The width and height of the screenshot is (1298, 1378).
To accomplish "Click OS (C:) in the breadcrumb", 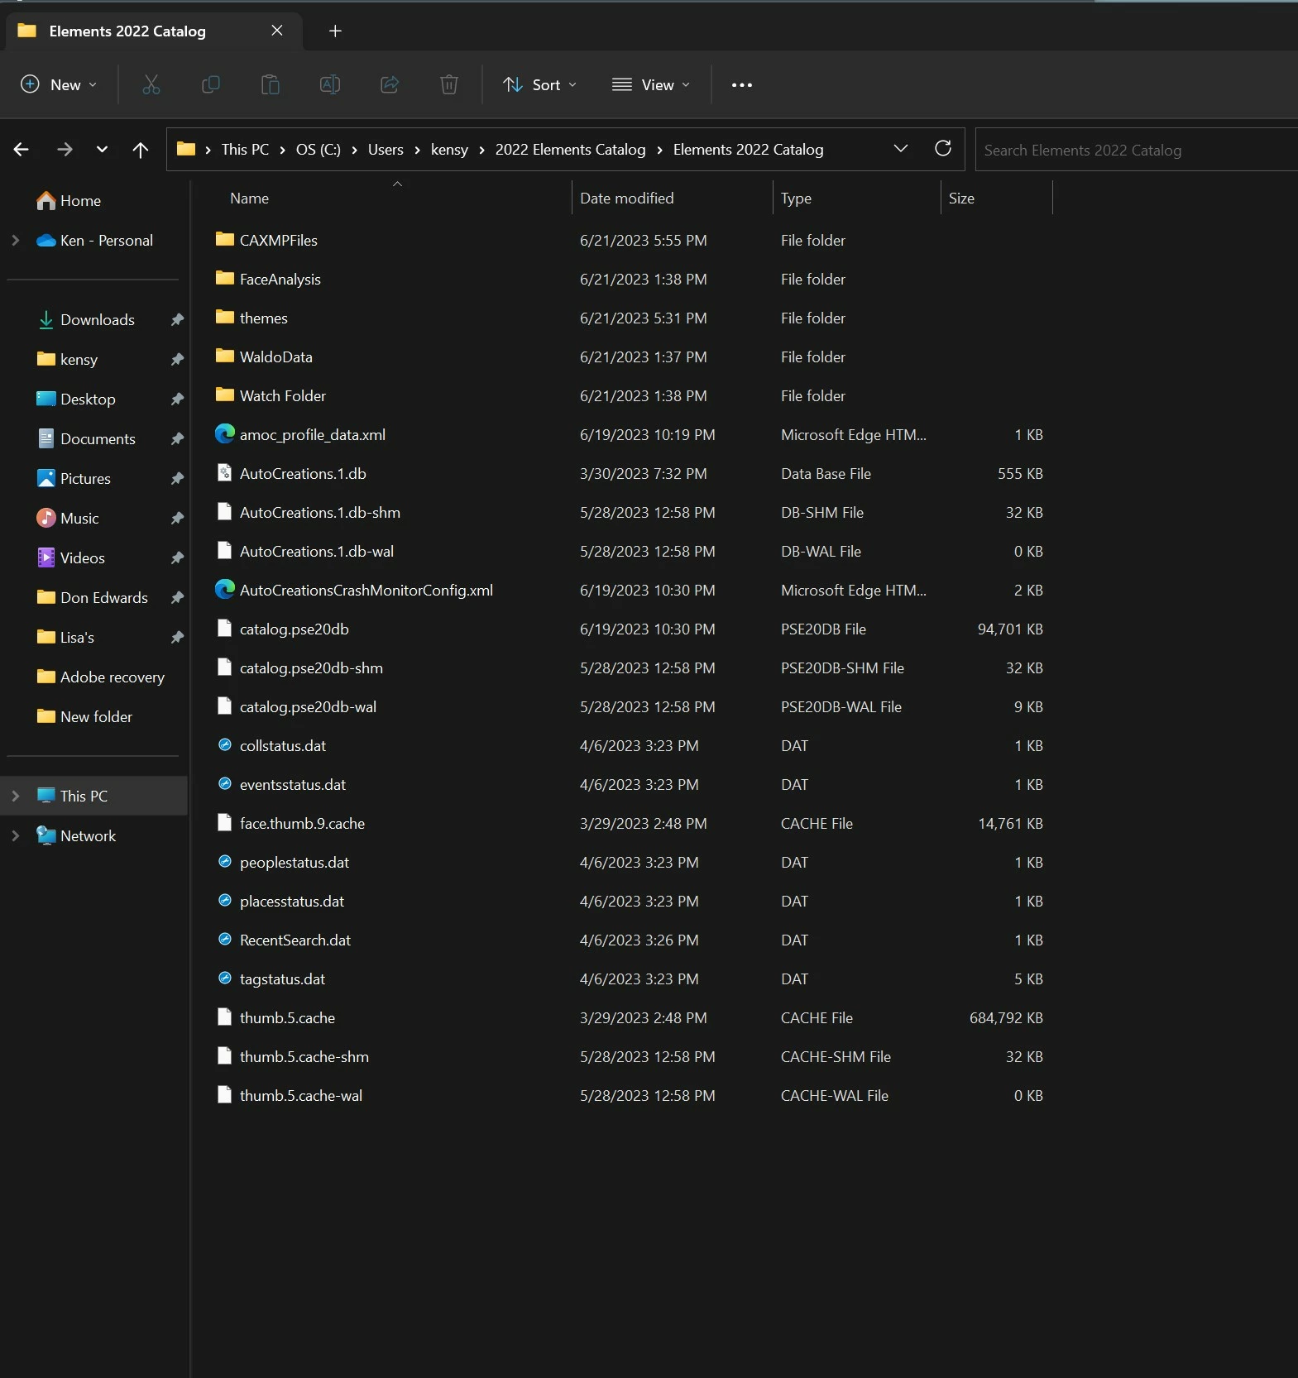I will [319, 150].
